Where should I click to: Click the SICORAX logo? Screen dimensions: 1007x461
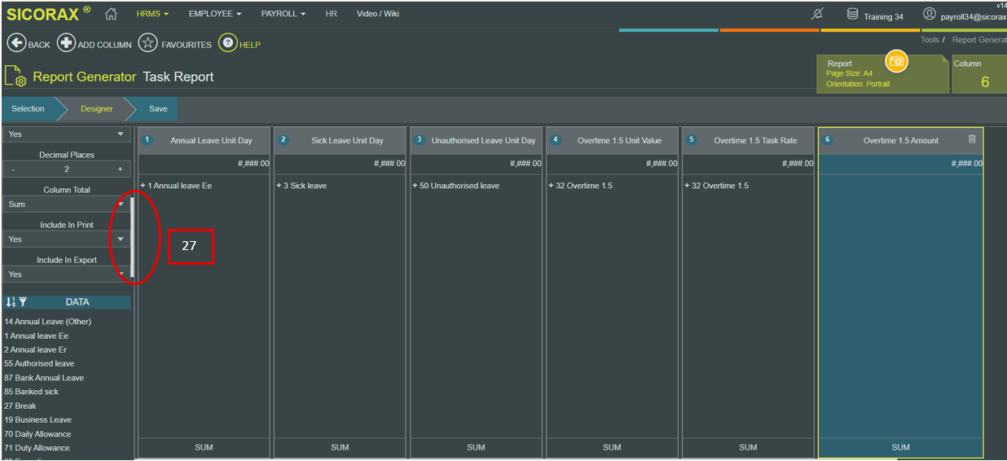click(48, 14)
